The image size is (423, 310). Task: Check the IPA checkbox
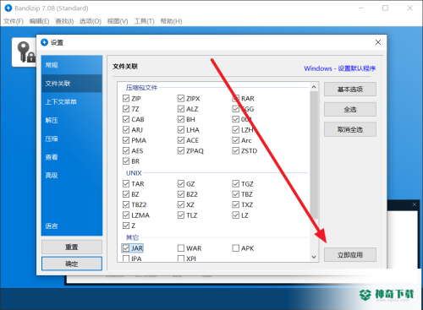[x=126, y=258]
